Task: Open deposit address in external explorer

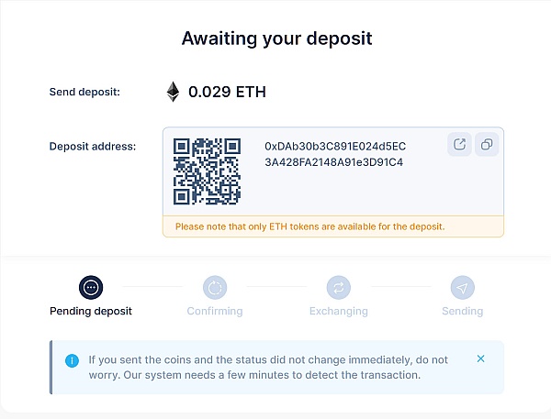Action: pos(459,144)
